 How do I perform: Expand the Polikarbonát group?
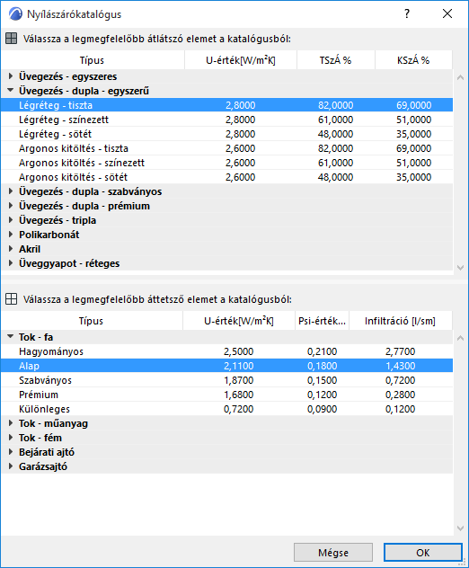point(11,235)
